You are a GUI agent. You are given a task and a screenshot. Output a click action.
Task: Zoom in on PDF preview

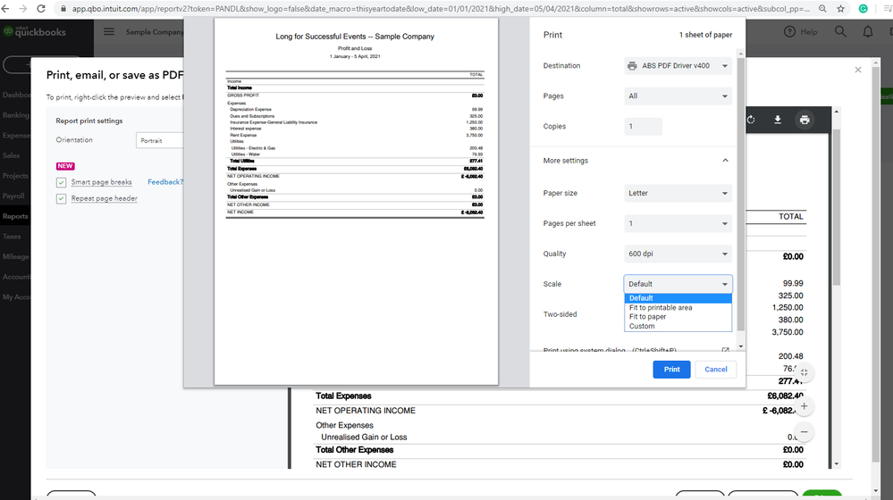pyautogui.click(x=805, y=406)
